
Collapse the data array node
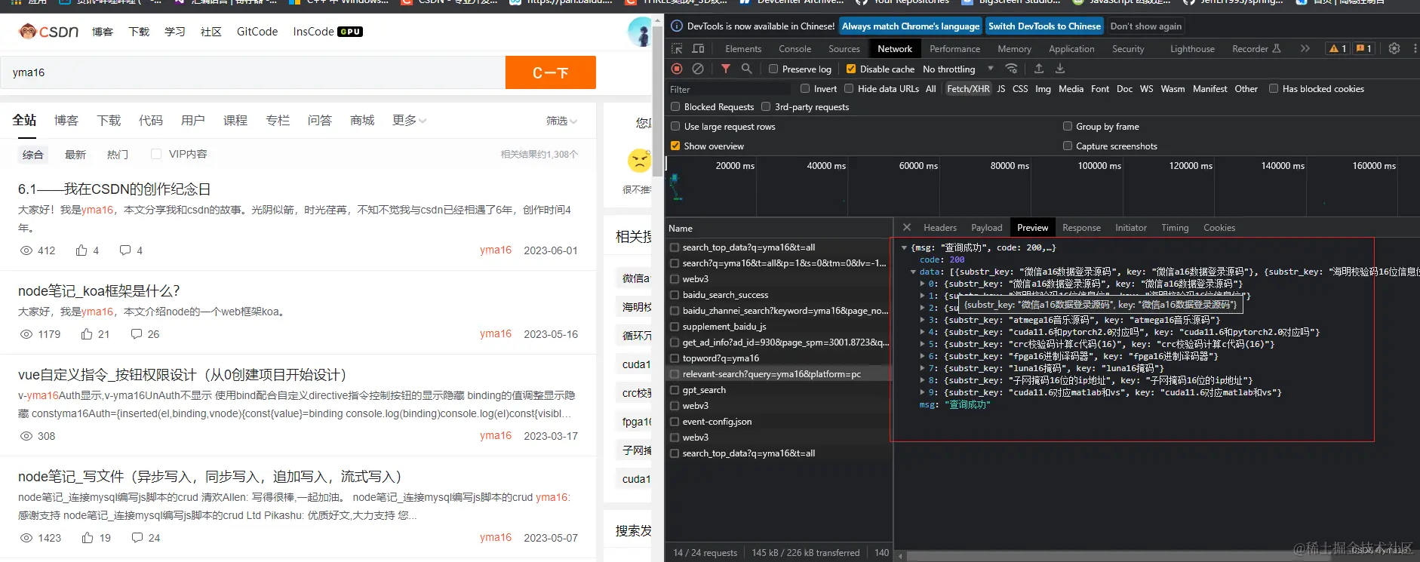point(913,272)
